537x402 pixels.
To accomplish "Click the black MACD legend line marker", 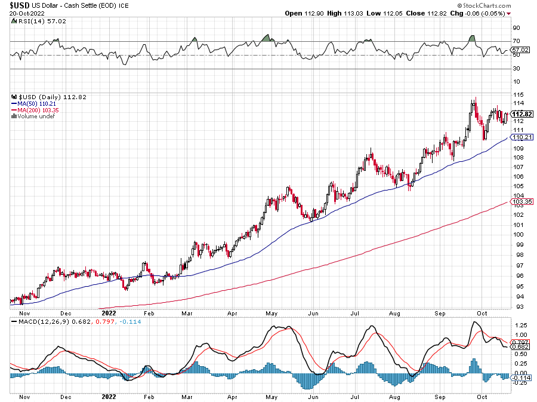I will pos(14,322).
